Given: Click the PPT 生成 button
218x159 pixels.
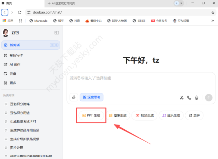Looking at the screenshot, I should click(x=91, y=116).
